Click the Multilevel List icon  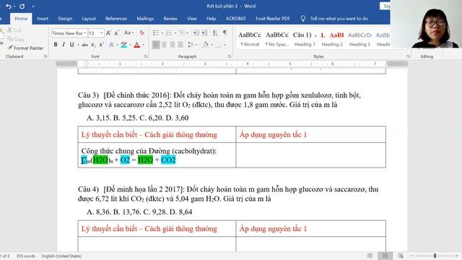click(x=182, y=32)
